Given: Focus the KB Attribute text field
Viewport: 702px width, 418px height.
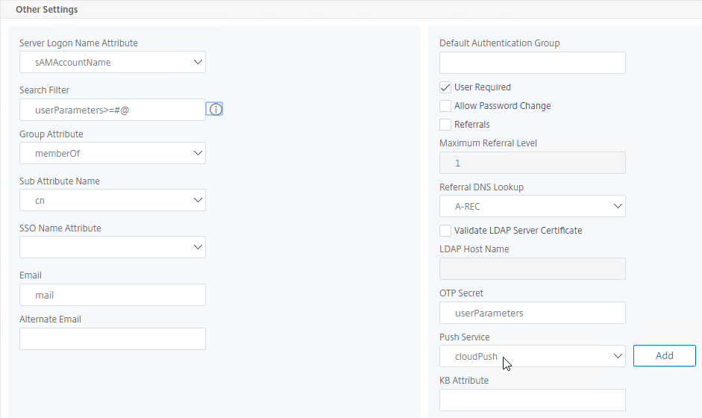Looking at the screenshot, I should (533, 400).
